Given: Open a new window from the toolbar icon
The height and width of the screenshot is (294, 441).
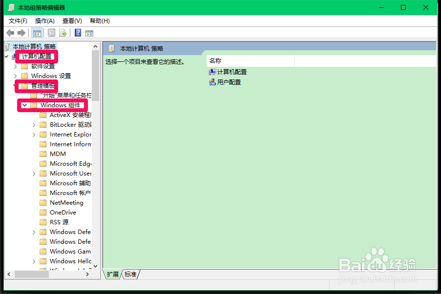Looking at the screenshot, I should click(89, 33).
